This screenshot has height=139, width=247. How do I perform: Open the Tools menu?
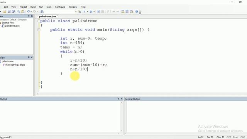tap(49, 7)
